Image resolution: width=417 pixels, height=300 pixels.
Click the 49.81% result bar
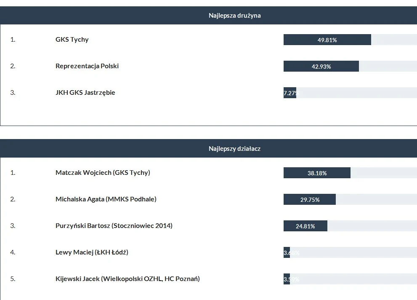[327, 40]
